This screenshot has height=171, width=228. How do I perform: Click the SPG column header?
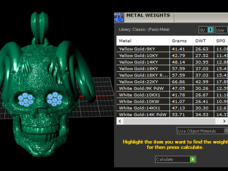(x=221, y=41)
